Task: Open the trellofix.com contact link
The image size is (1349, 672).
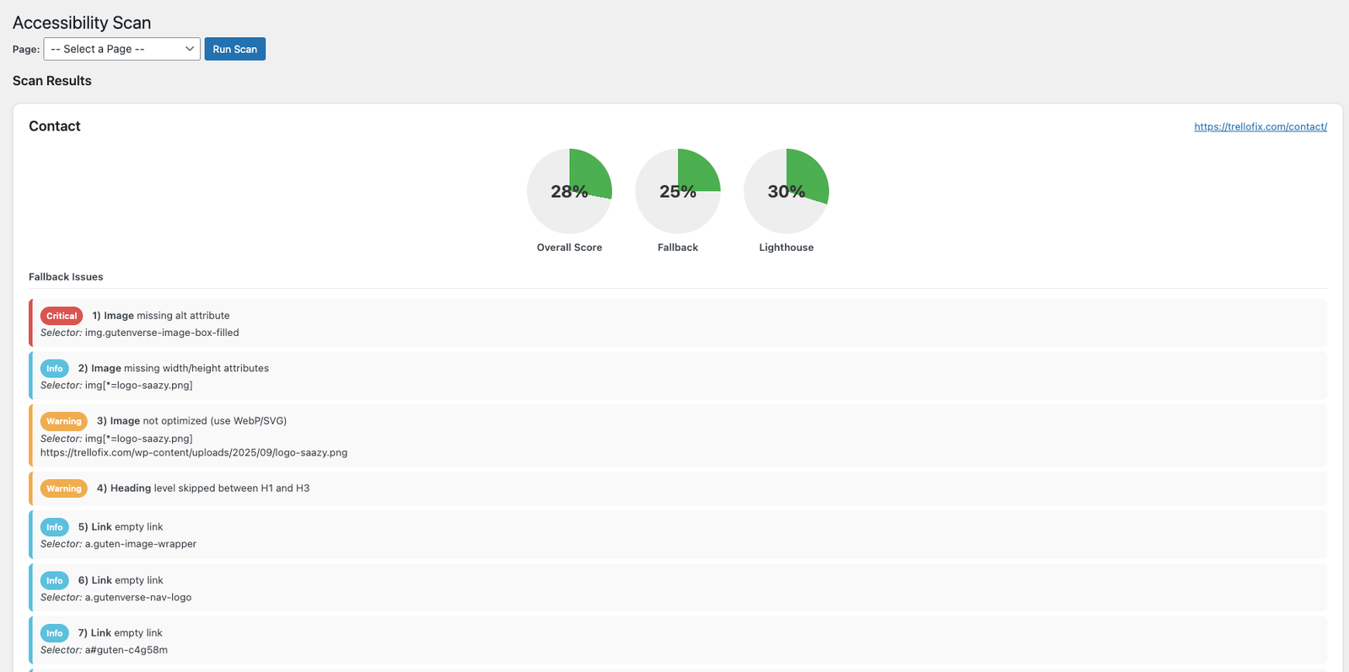Action: 1260,126
